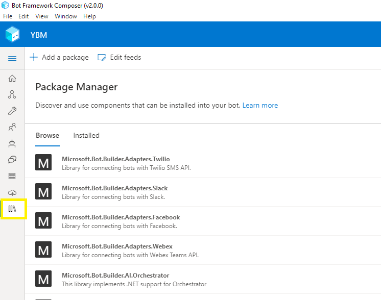Image resolution: width=381 pixels, height=300 pixels.
Task: Open the File menu
Action: tap(8, 16)
